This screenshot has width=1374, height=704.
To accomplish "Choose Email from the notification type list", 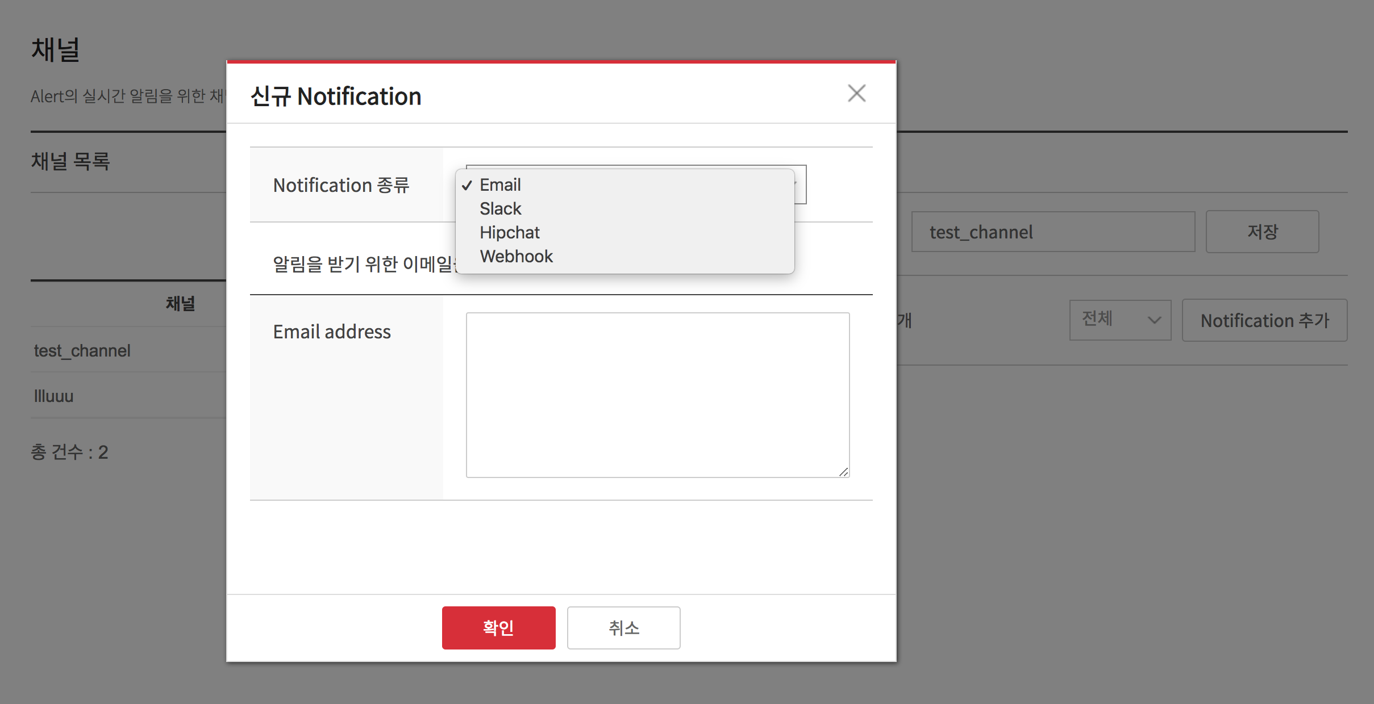I will 500,185.
